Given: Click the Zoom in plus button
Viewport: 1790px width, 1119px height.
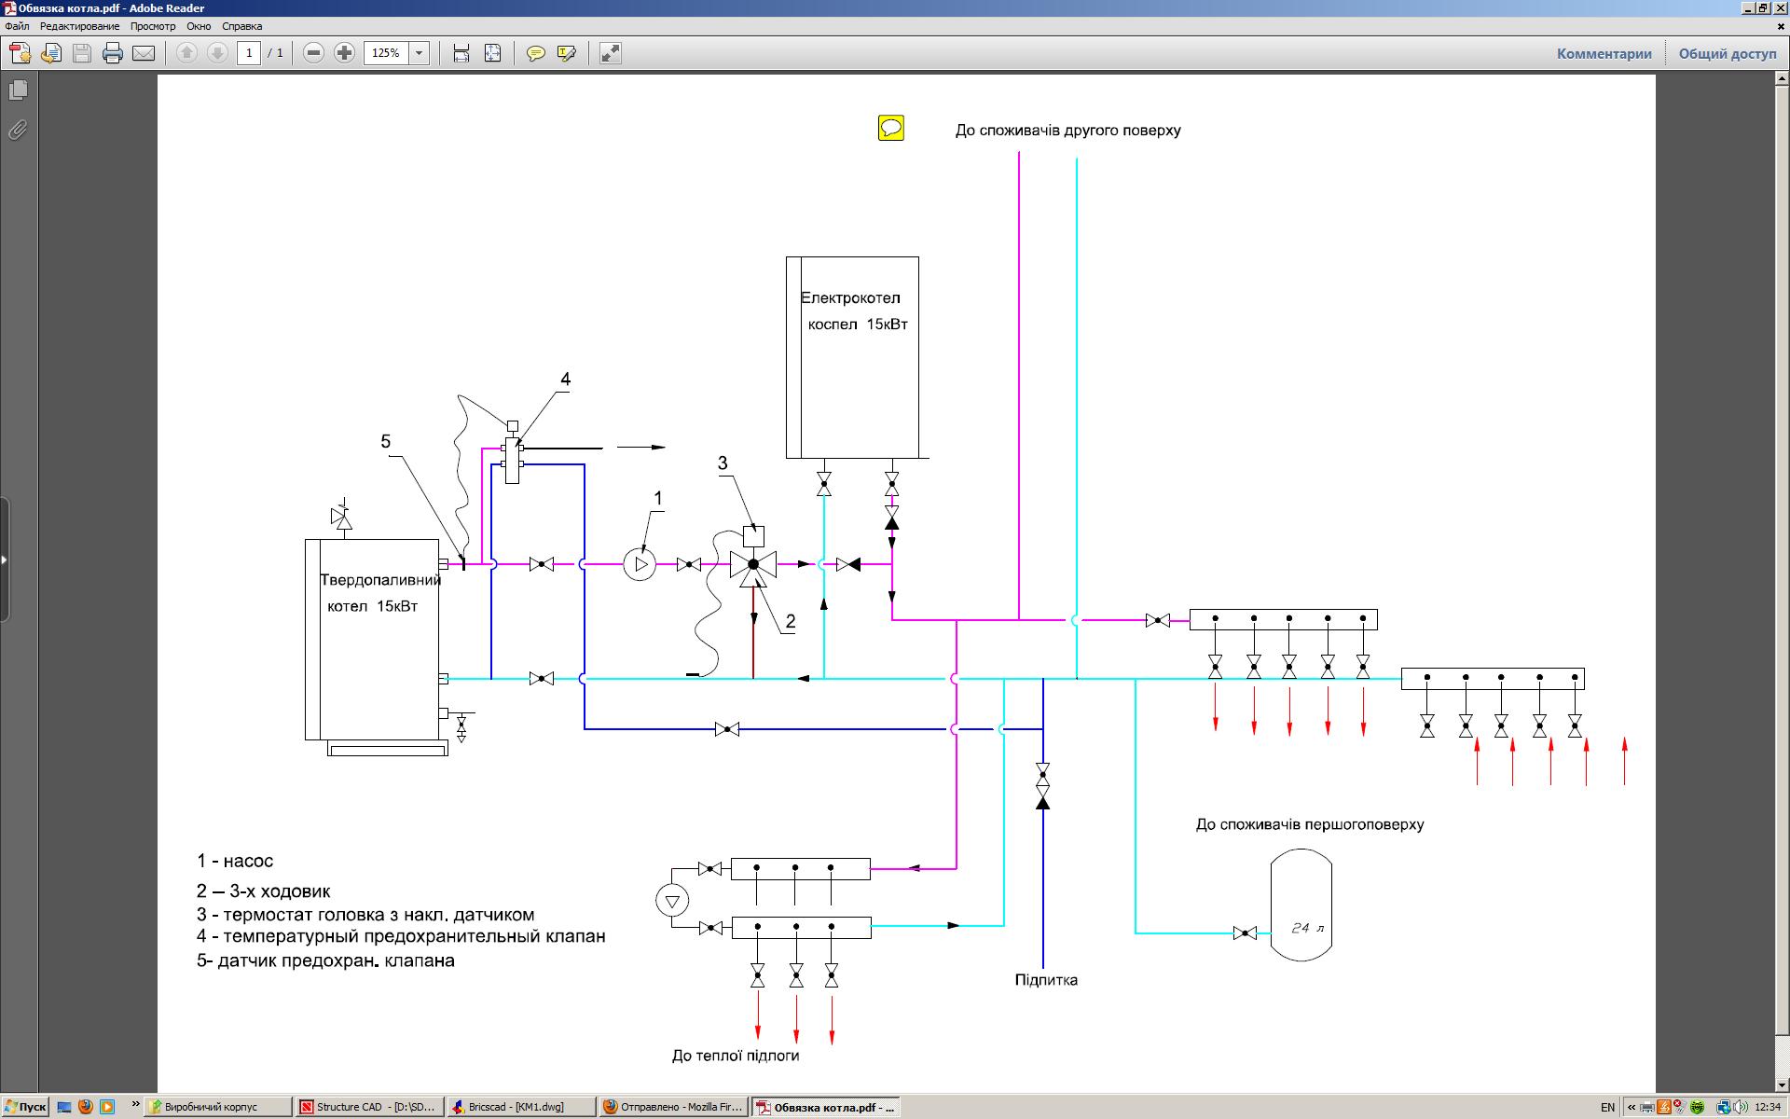Looking at the screenshot, I should tap(344, 53).
